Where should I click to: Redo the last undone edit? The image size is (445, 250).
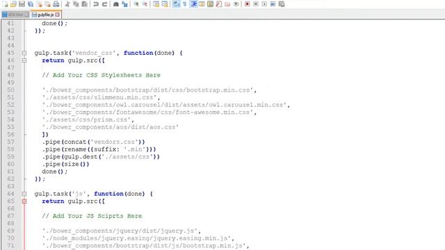point(104,4)
